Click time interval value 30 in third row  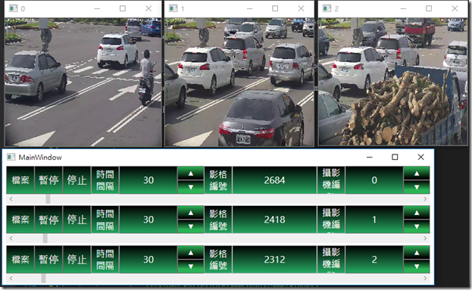pos(148,259)
